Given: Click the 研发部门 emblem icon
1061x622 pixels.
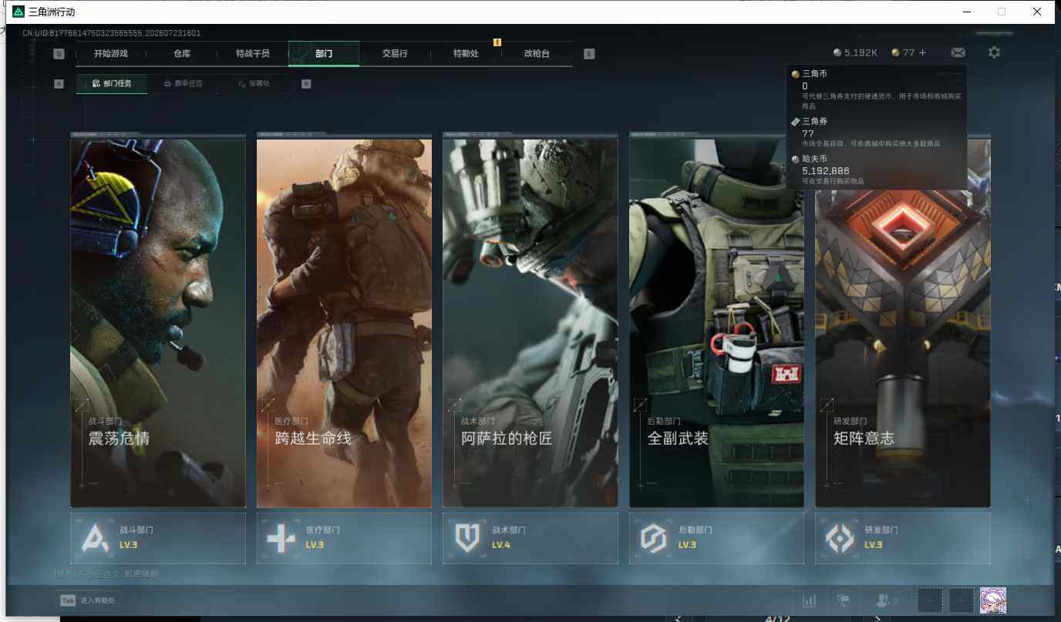Looking at the screenshot, I should pyautogui.click(x=840, y=538).
